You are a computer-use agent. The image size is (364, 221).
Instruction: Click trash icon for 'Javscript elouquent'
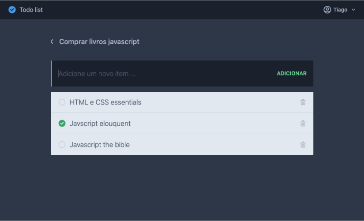(303, 124)
